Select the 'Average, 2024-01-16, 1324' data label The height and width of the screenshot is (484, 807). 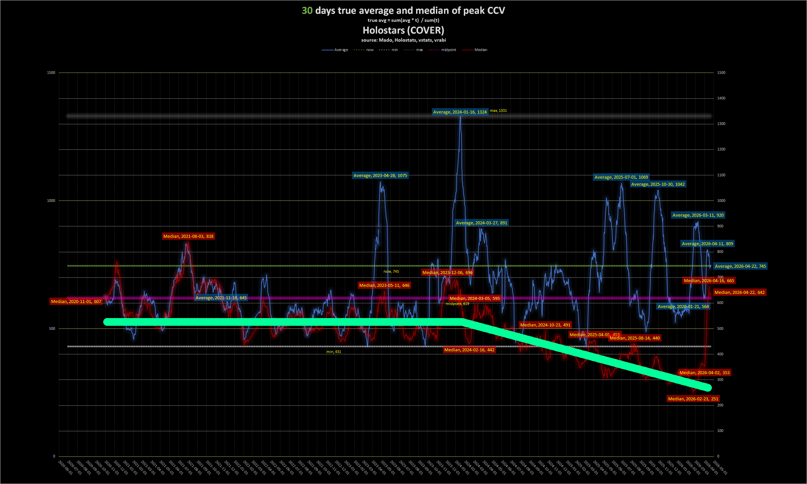pyautogui.click(x=459, y=112)
